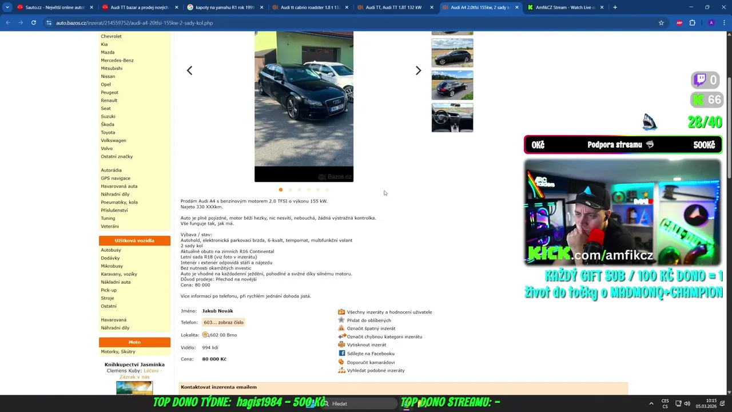Switch to Audi TT bazar tab

click(140, 7)
